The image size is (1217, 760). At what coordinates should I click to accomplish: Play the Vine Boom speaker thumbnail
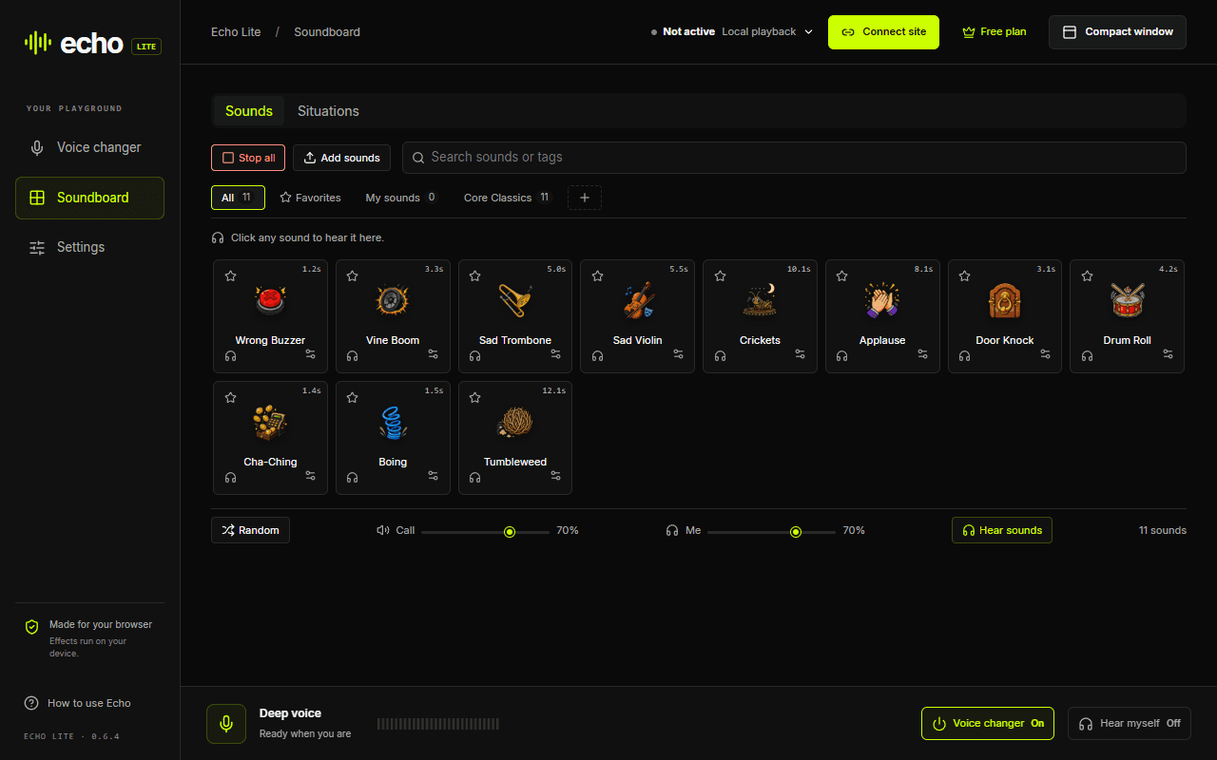pos(393,301)
